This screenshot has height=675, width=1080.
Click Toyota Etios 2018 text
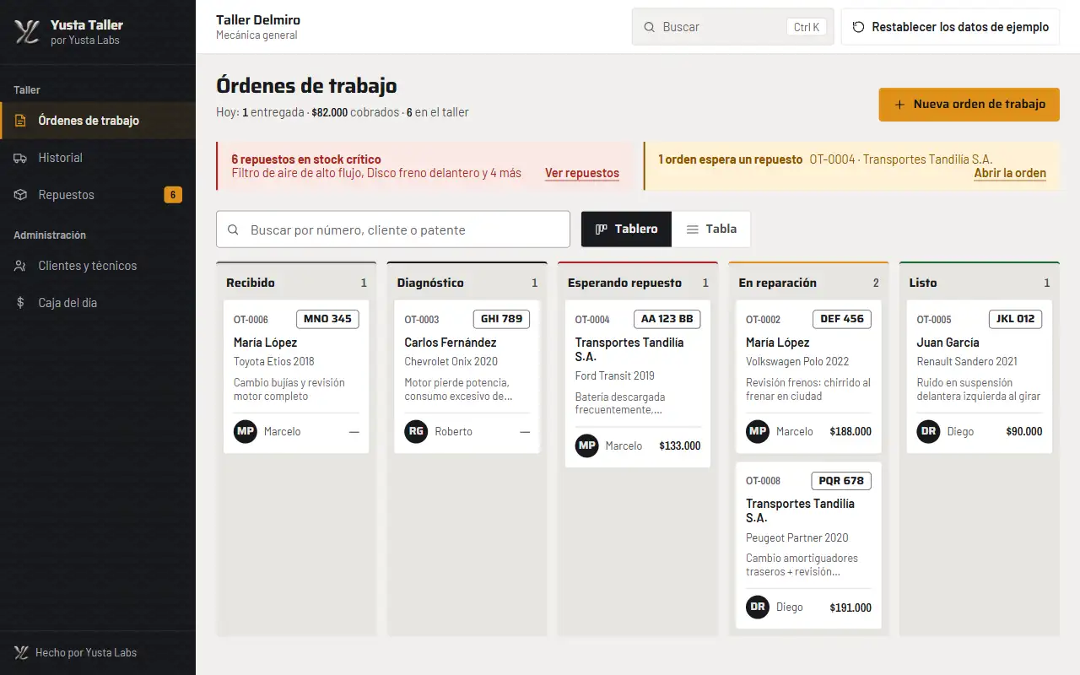coord(274,361)
